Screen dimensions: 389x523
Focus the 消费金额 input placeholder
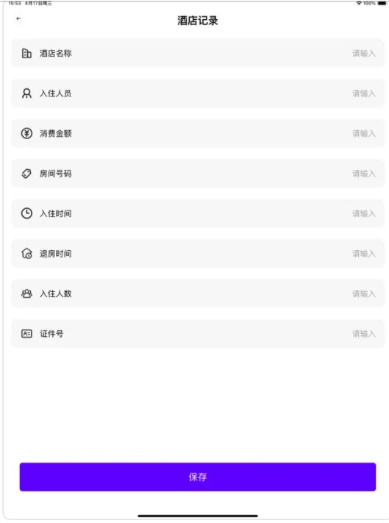364,133
